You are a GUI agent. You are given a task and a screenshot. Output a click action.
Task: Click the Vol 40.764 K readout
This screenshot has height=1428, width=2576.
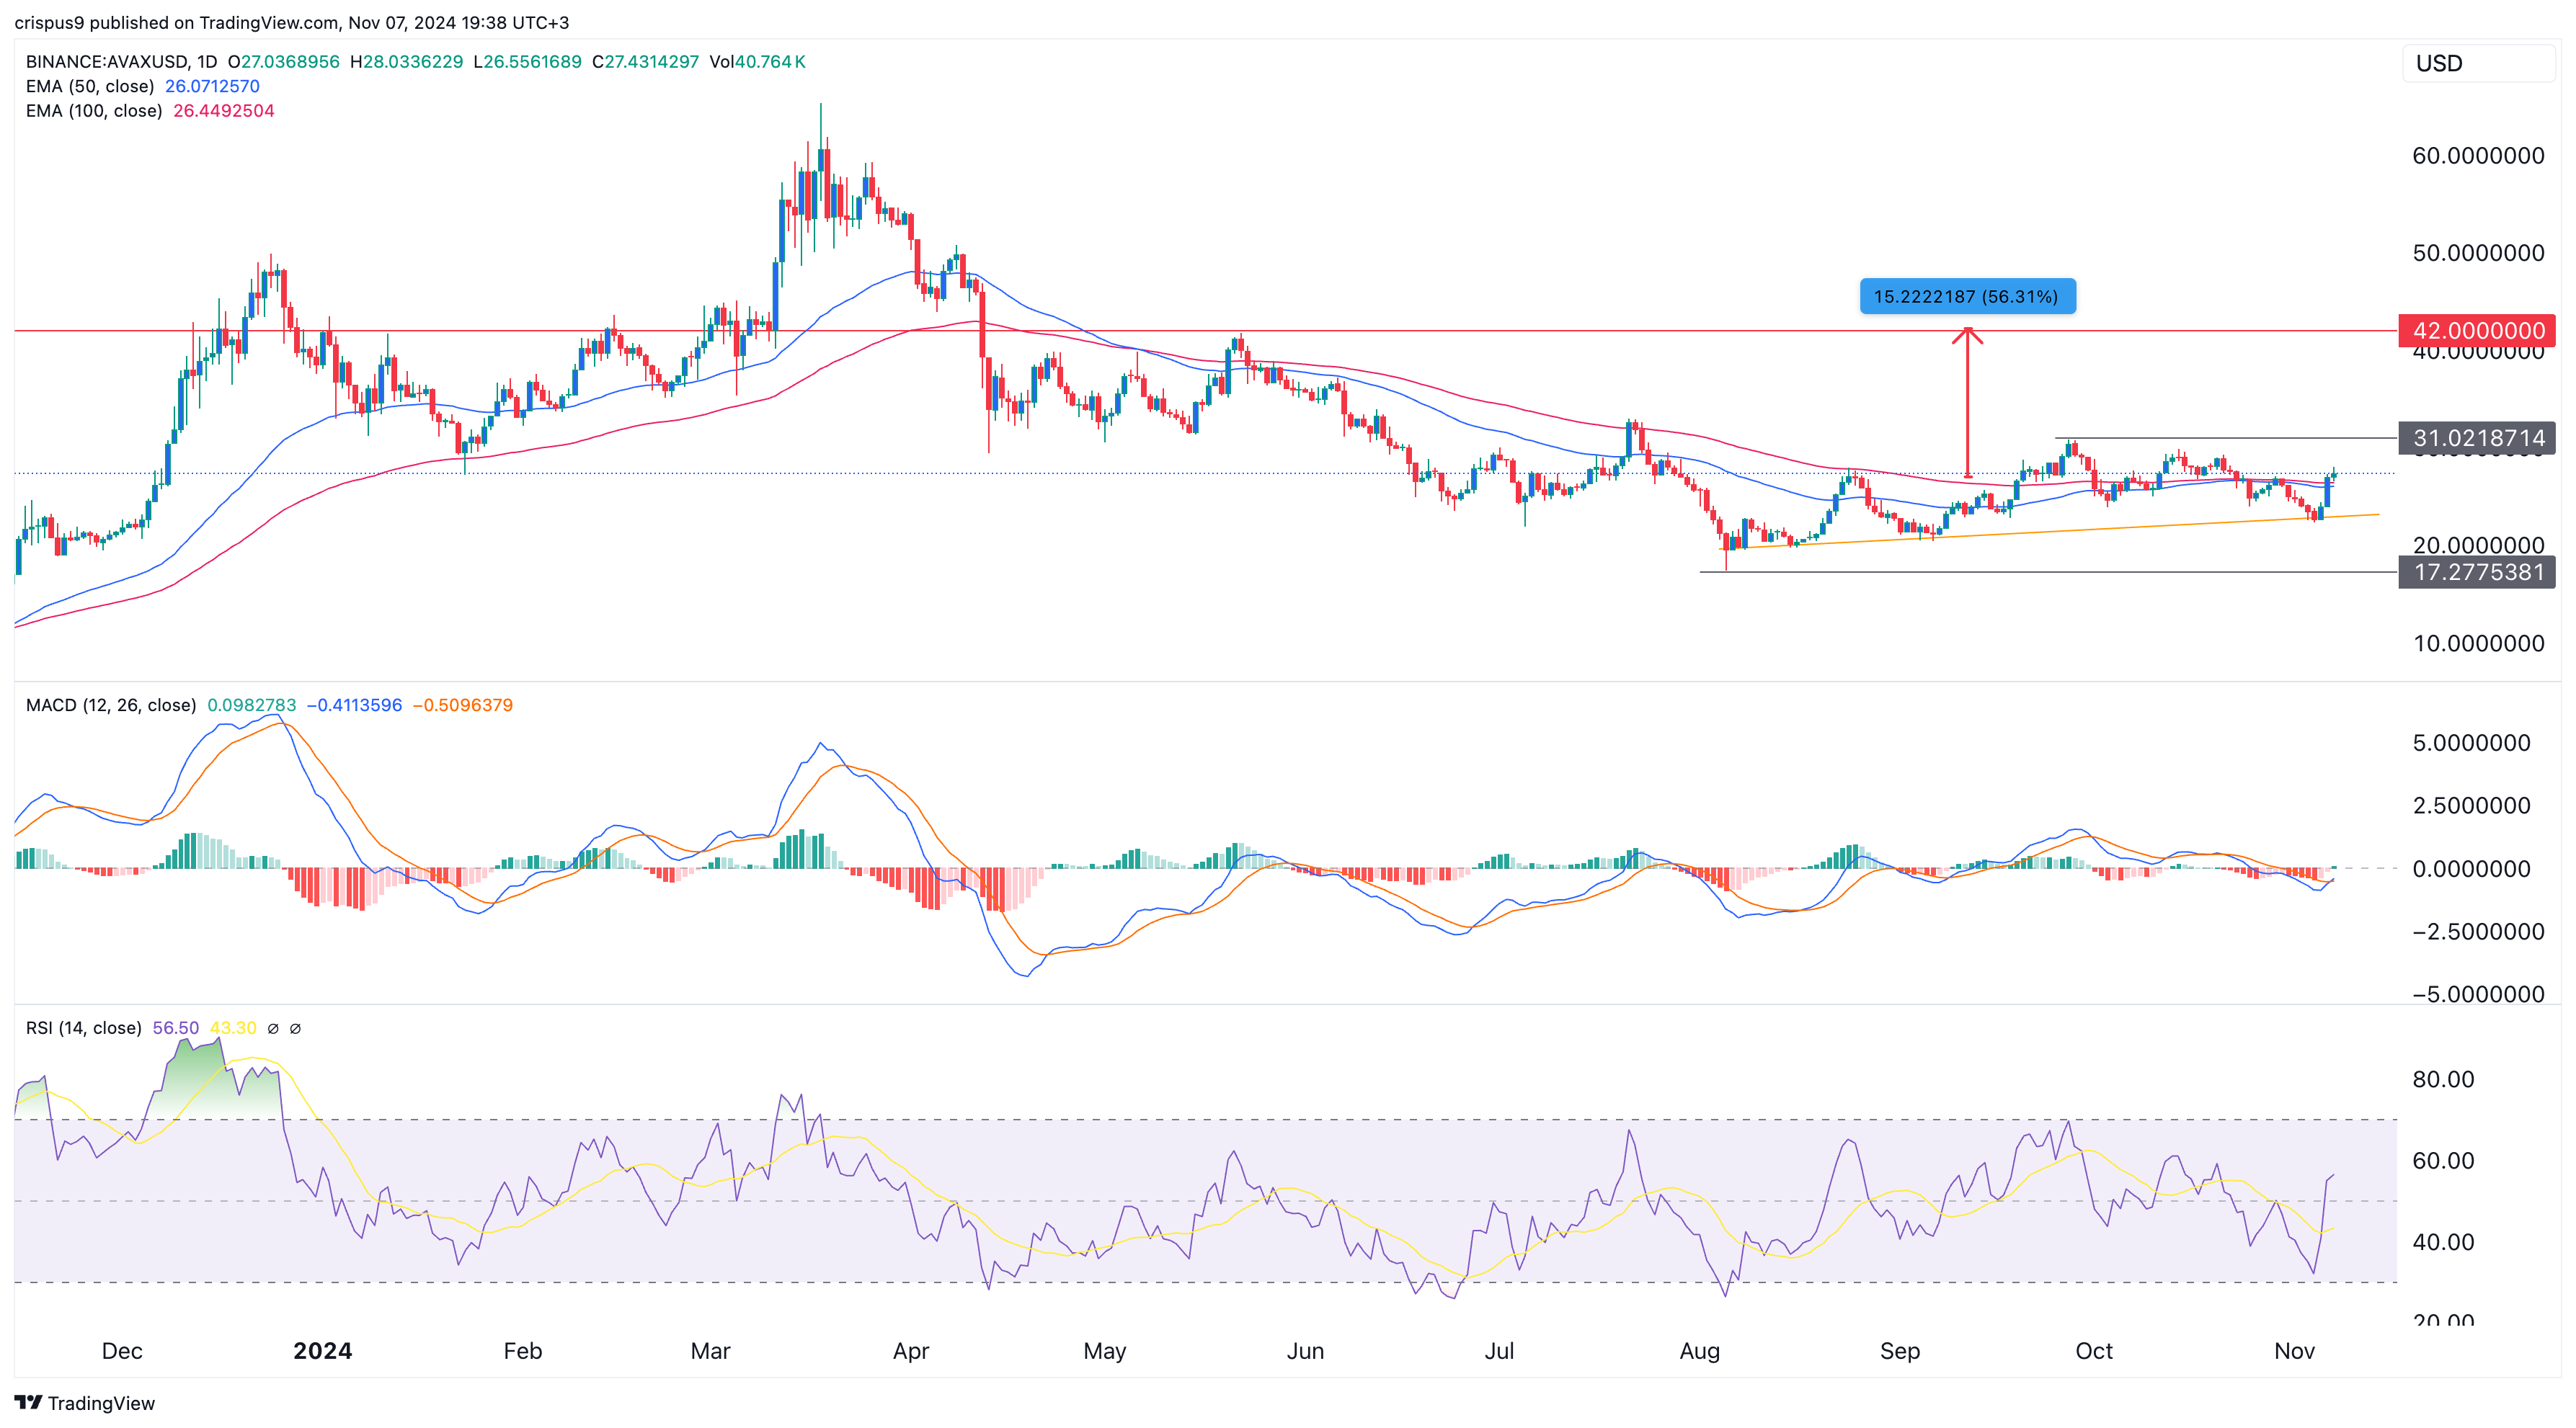(757, 62)
